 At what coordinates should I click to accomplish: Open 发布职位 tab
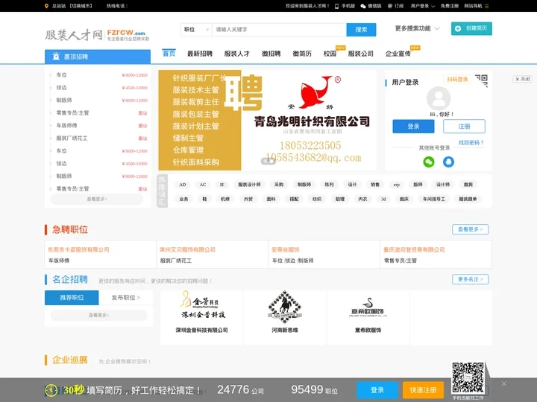coord(126,297)
